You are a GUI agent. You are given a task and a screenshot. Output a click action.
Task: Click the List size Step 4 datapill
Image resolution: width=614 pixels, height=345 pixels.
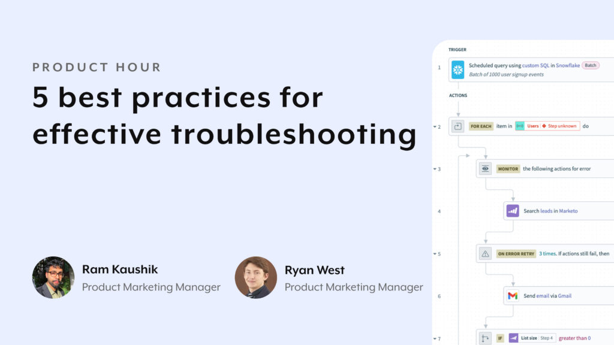[x=532, y=338]
